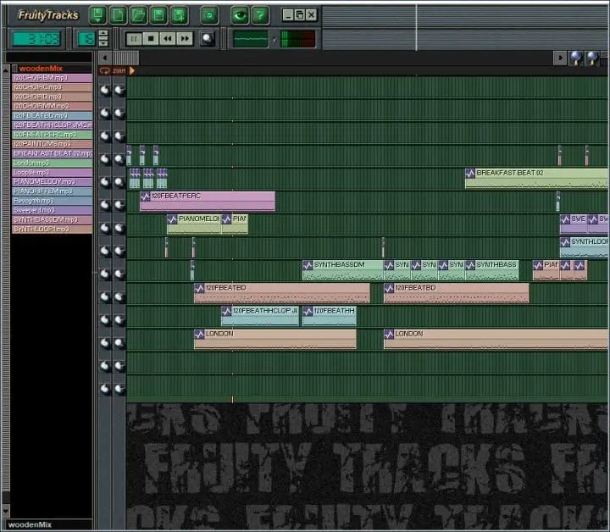610x532 pixels.
Task: Click the output level meter display
Action: (297, 39)
